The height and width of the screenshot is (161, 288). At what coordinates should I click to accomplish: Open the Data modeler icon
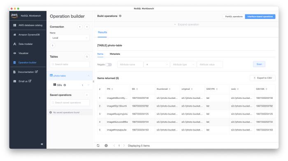(15, 44)
